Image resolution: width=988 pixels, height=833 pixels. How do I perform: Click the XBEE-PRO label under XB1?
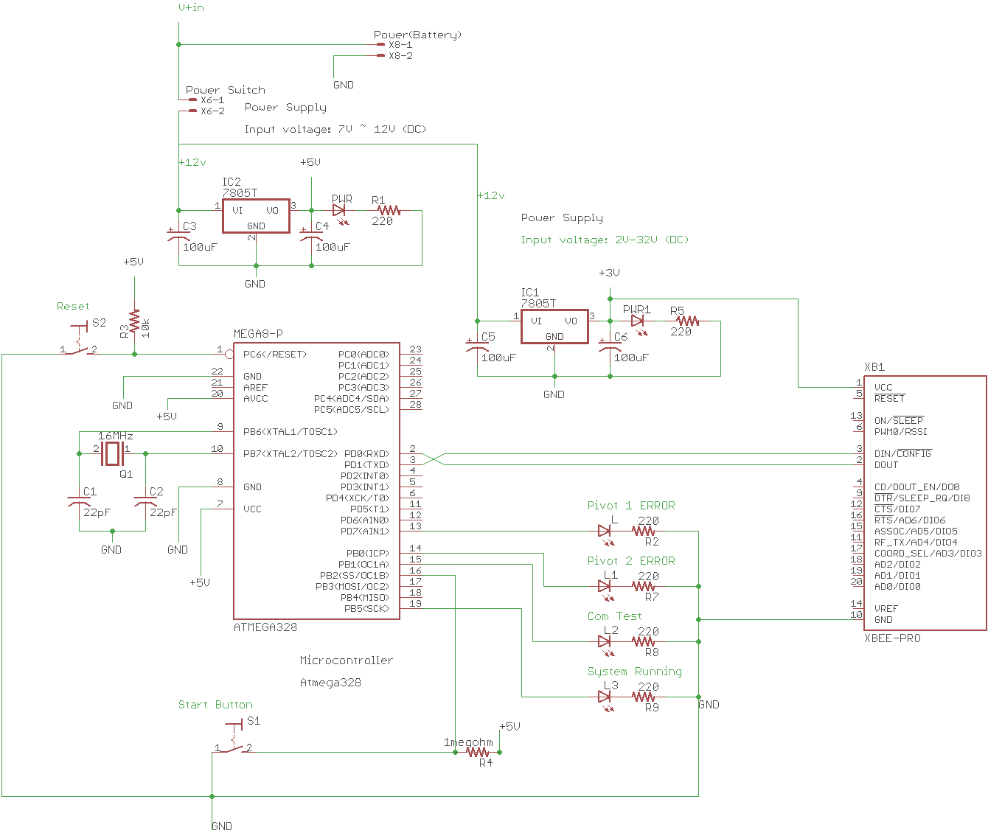891,638
